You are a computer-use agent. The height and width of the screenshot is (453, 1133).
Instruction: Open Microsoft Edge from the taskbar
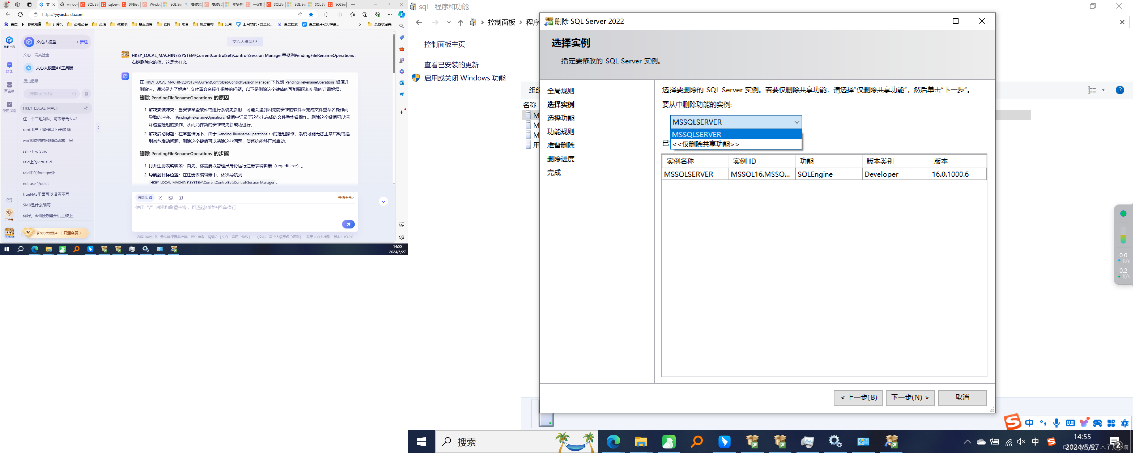613,442
